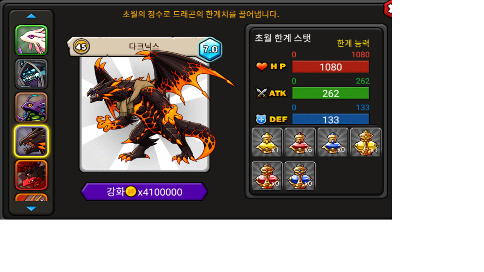The width and height of the screenshot is (484, 272).
Task: Use the small red essence potion x6
Action: tap(300, 142)
